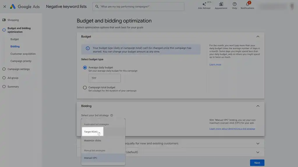Image resolution: width=298 pixels, height=167 pixels.
Task: Open the Appearance panel
Action: coord(221,6)
